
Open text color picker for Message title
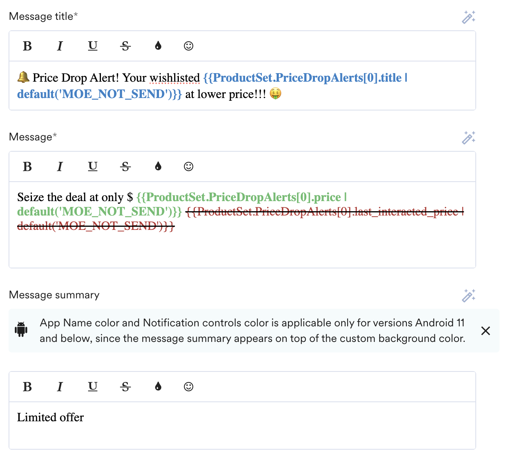pyautogui.click(x=158, y=46)
